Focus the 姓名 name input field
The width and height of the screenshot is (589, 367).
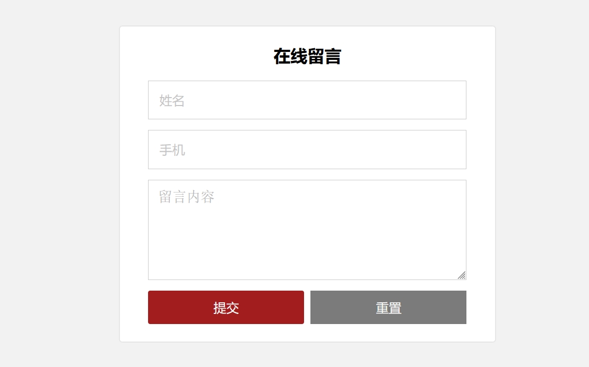click(x=307, y=100)
